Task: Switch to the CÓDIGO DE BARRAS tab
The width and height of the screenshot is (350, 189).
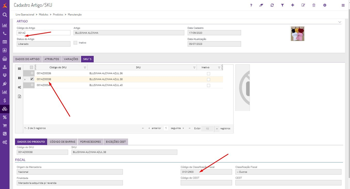Action: pos(62,142)
